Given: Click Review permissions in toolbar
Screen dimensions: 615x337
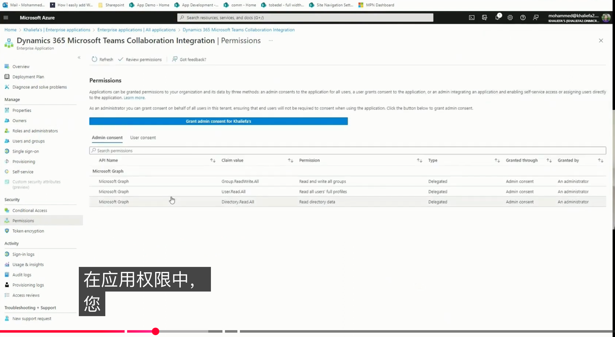Looking at the screenshot, I should [140, 59].
